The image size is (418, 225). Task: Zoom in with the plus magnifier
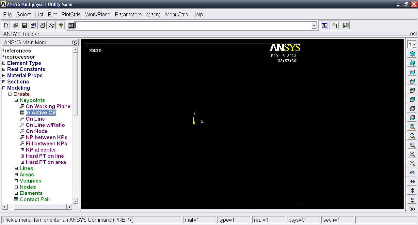coord(412,154)
